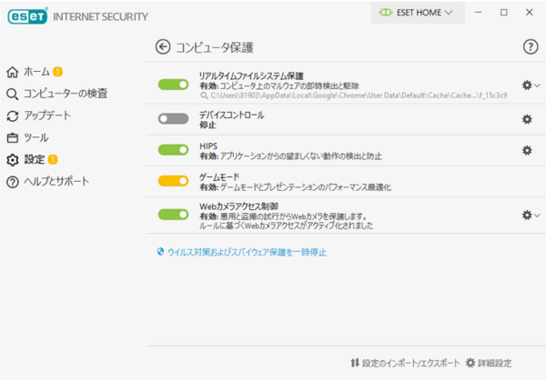Screen dimensions: 546x382
Task: Turn off the ゲームモード toggle
Action: pos(173,181)
